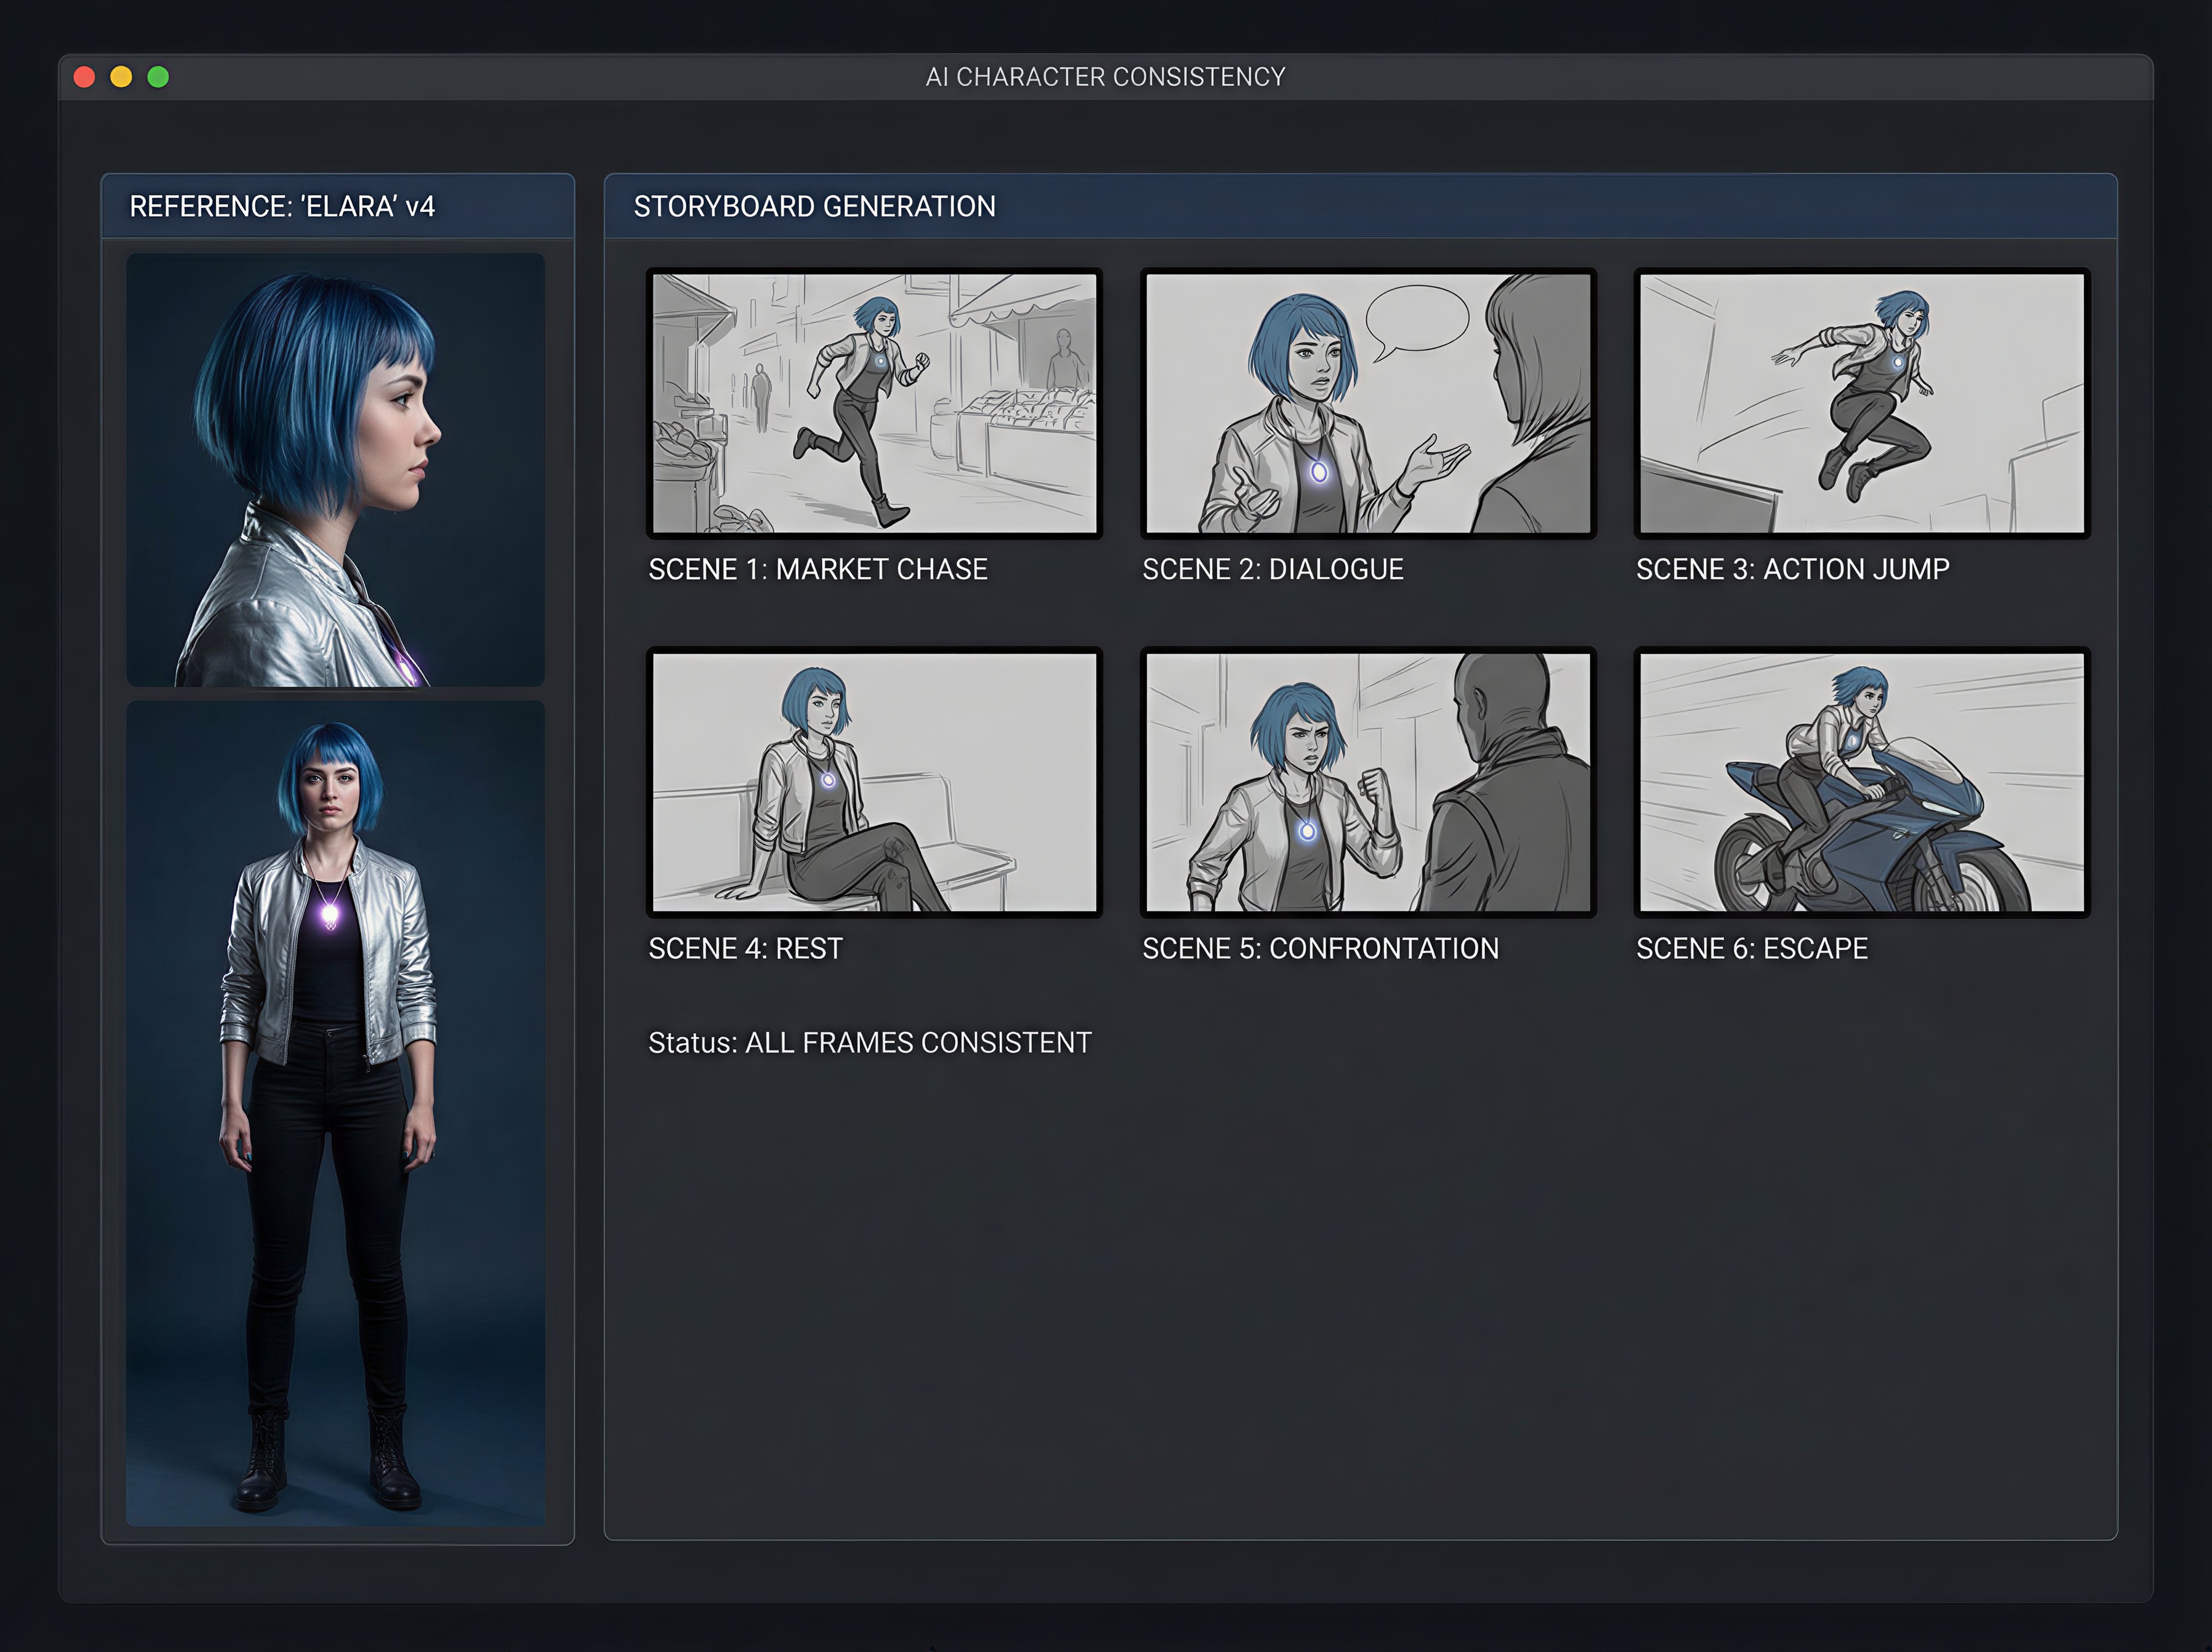Click the SCENE 2: DIALOGUE caption
The height and width of the screenshot is (1652, 2212).
coord(1274,570)
